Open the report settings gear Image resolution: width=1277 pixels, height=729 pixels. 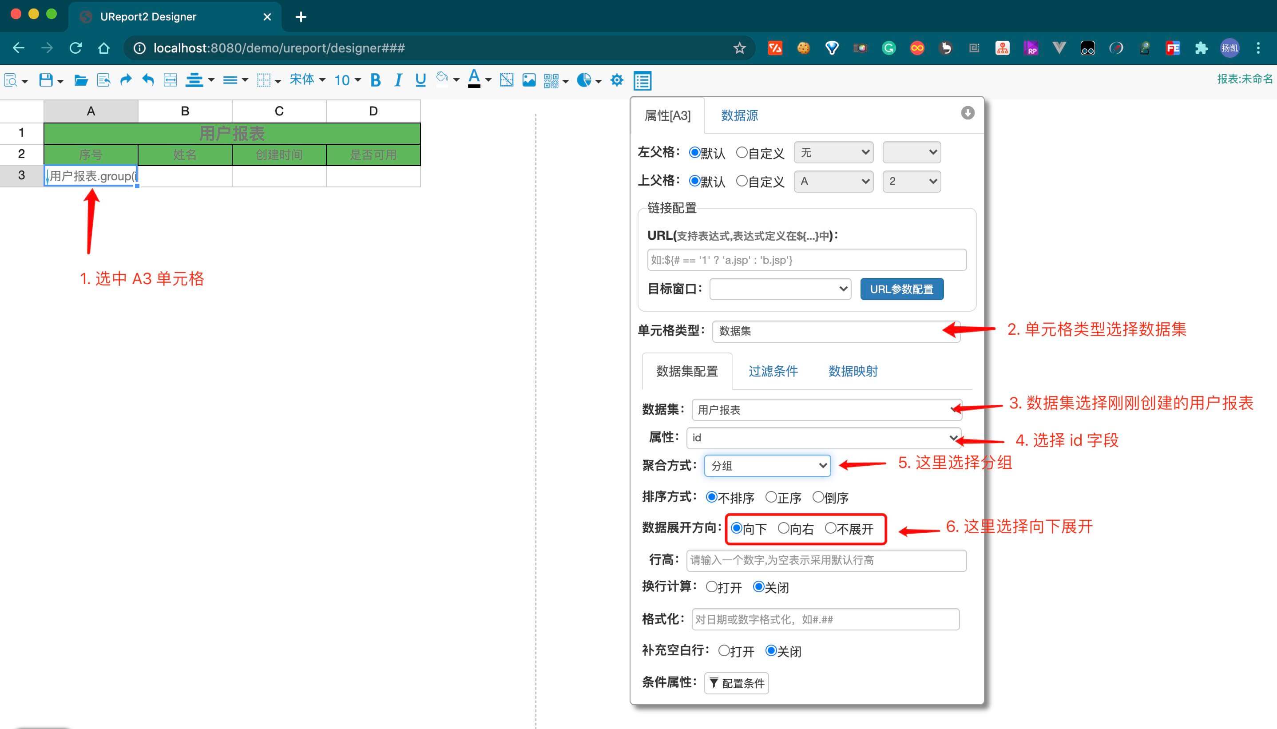click(617, 80)
